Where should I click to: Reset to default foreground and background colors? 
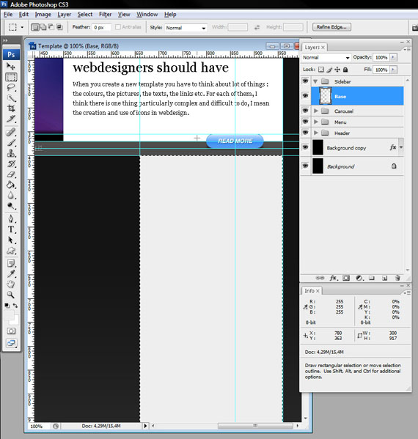click(7, 306)
